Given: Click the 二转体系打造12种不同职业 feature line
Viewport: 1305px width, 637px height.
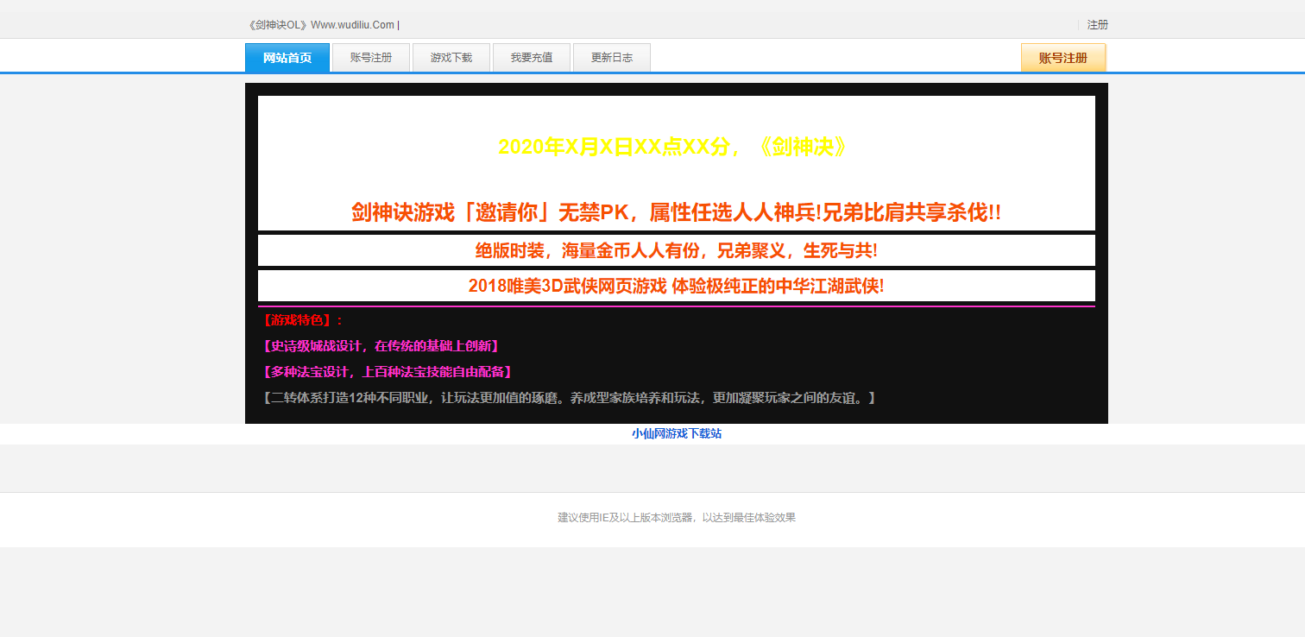Looking at the screenshot, I should [x=569, y=398].
